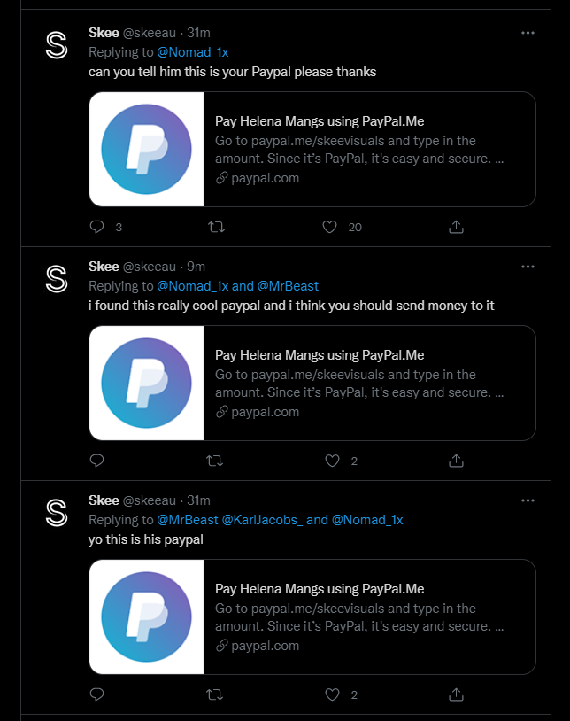Screen dimensions: 570x721
Task: Like the 'yo this is his paypal' tweet
Action: (332, 694)
